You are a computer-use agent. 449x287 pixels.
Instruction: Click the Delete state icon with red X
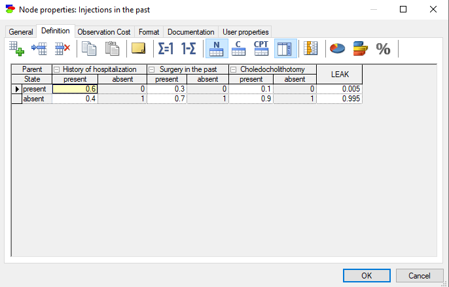pyautogui.click(x=62, y=48)
